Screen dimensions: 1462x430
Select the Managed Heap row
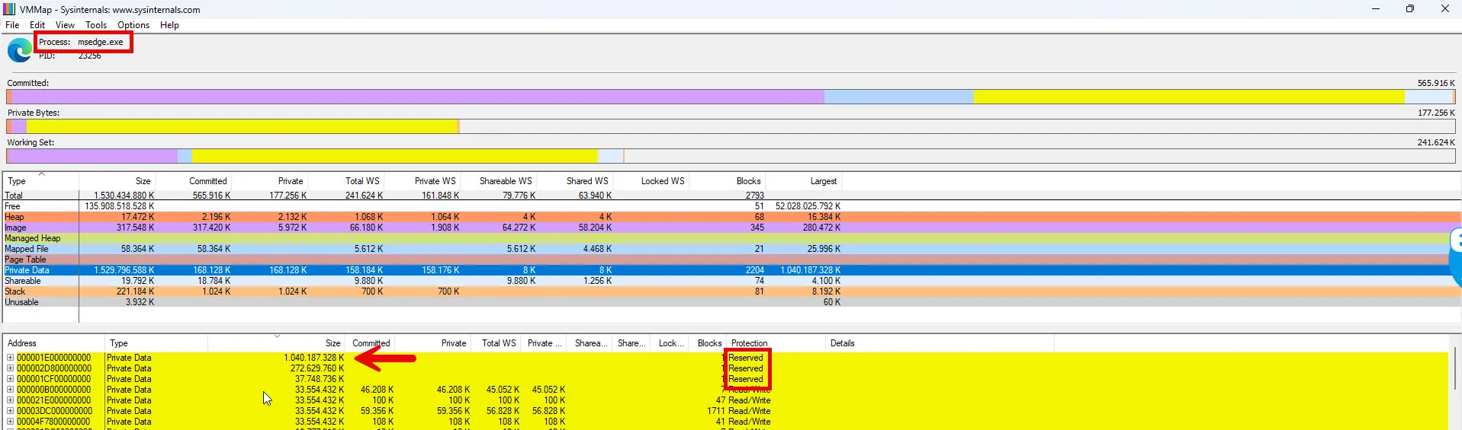click(732, 238)
